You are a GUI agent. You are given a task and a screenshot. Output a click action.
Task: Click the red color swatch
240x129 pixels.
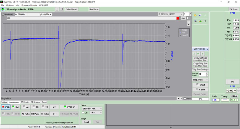(178, 18)
